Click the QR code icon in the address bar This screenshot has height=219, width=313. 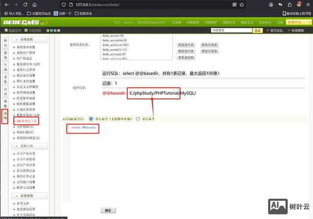pos(234,4)
